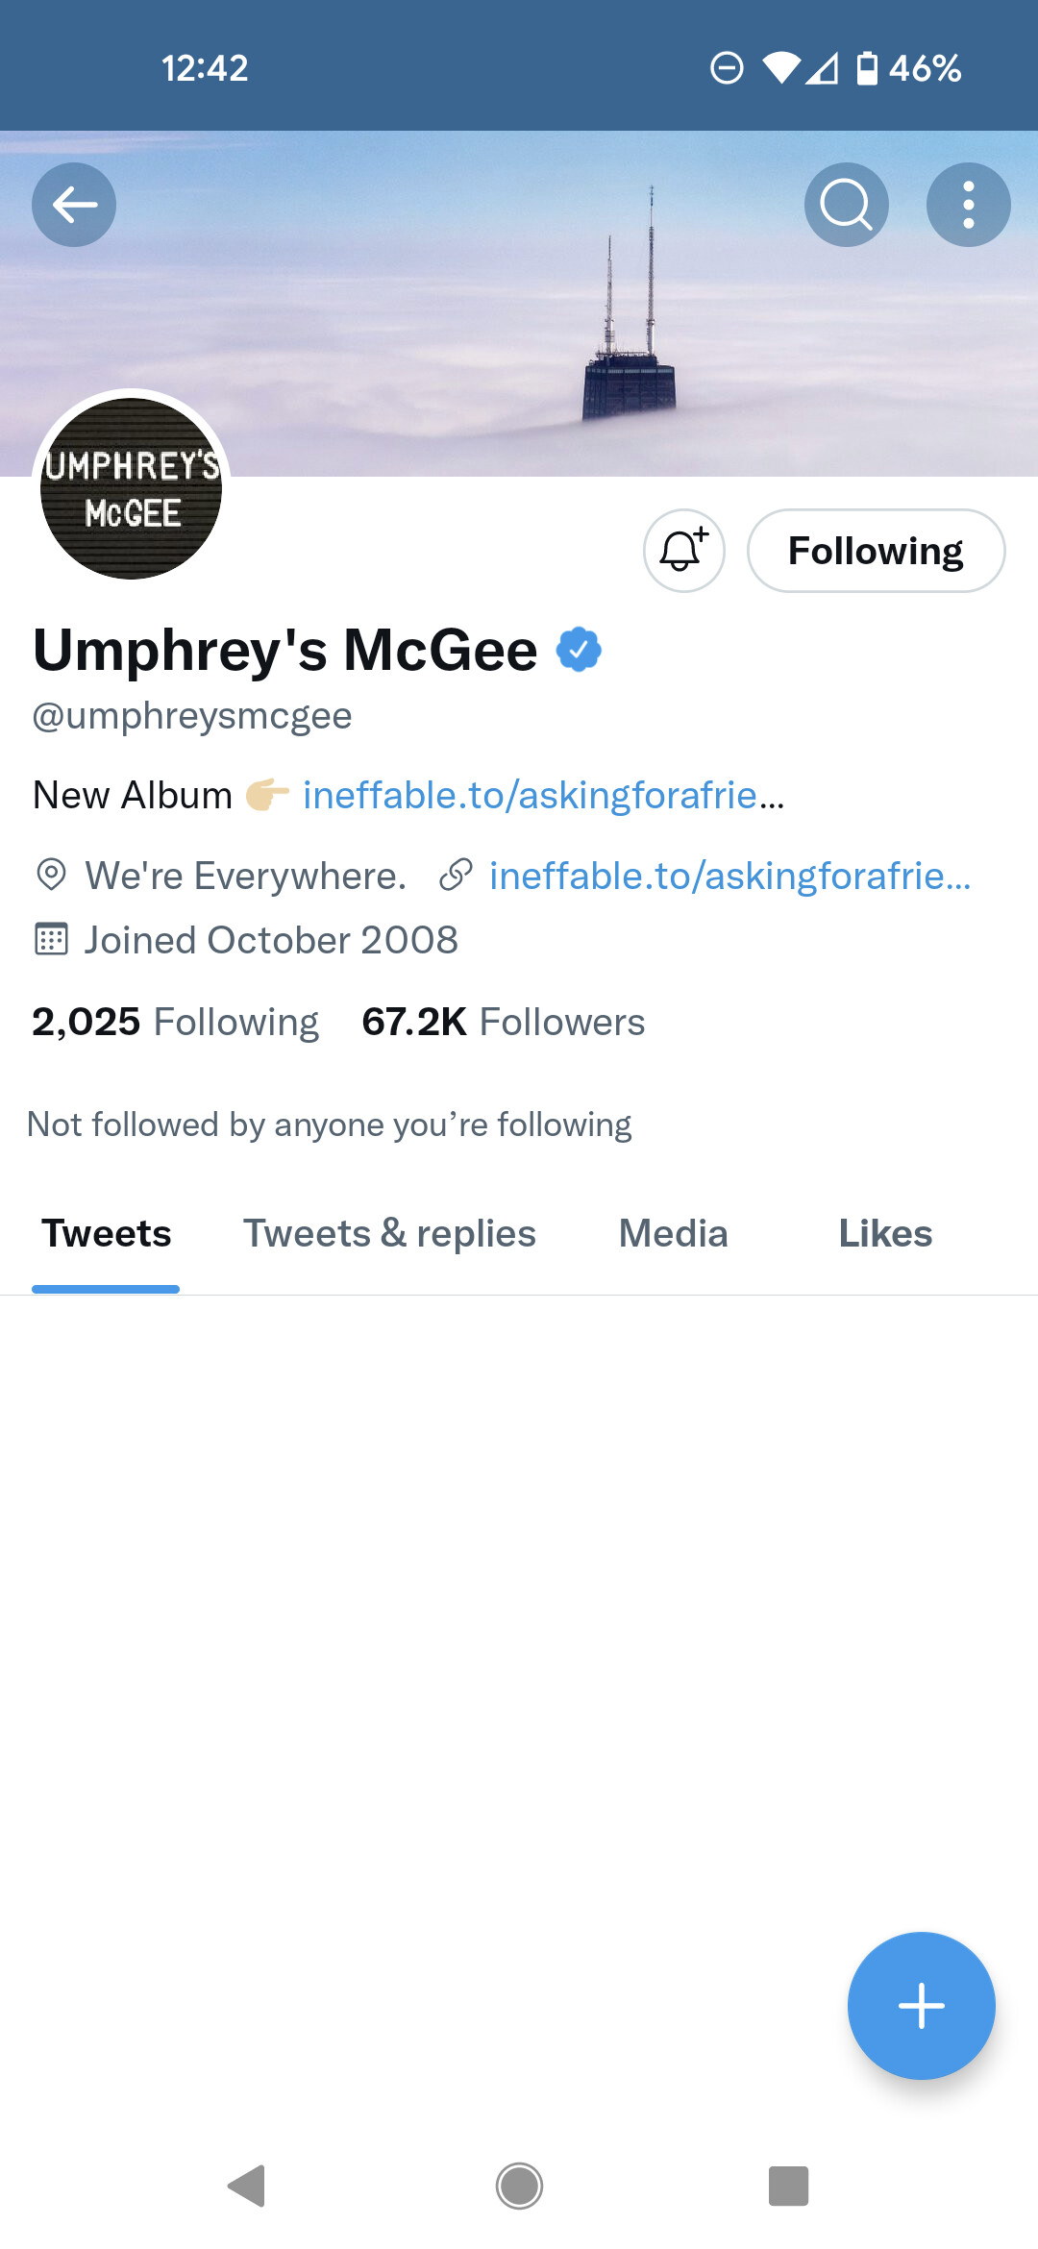Toggle the Following button
The height and width of the screenshot is (2249, 1038).
(876, 551)
